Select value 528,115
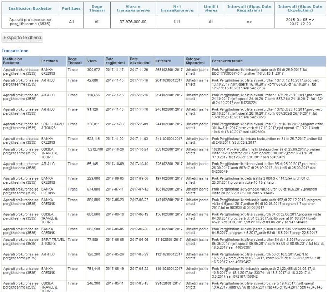This screenshot has height=292, width=333. [93, 139]
